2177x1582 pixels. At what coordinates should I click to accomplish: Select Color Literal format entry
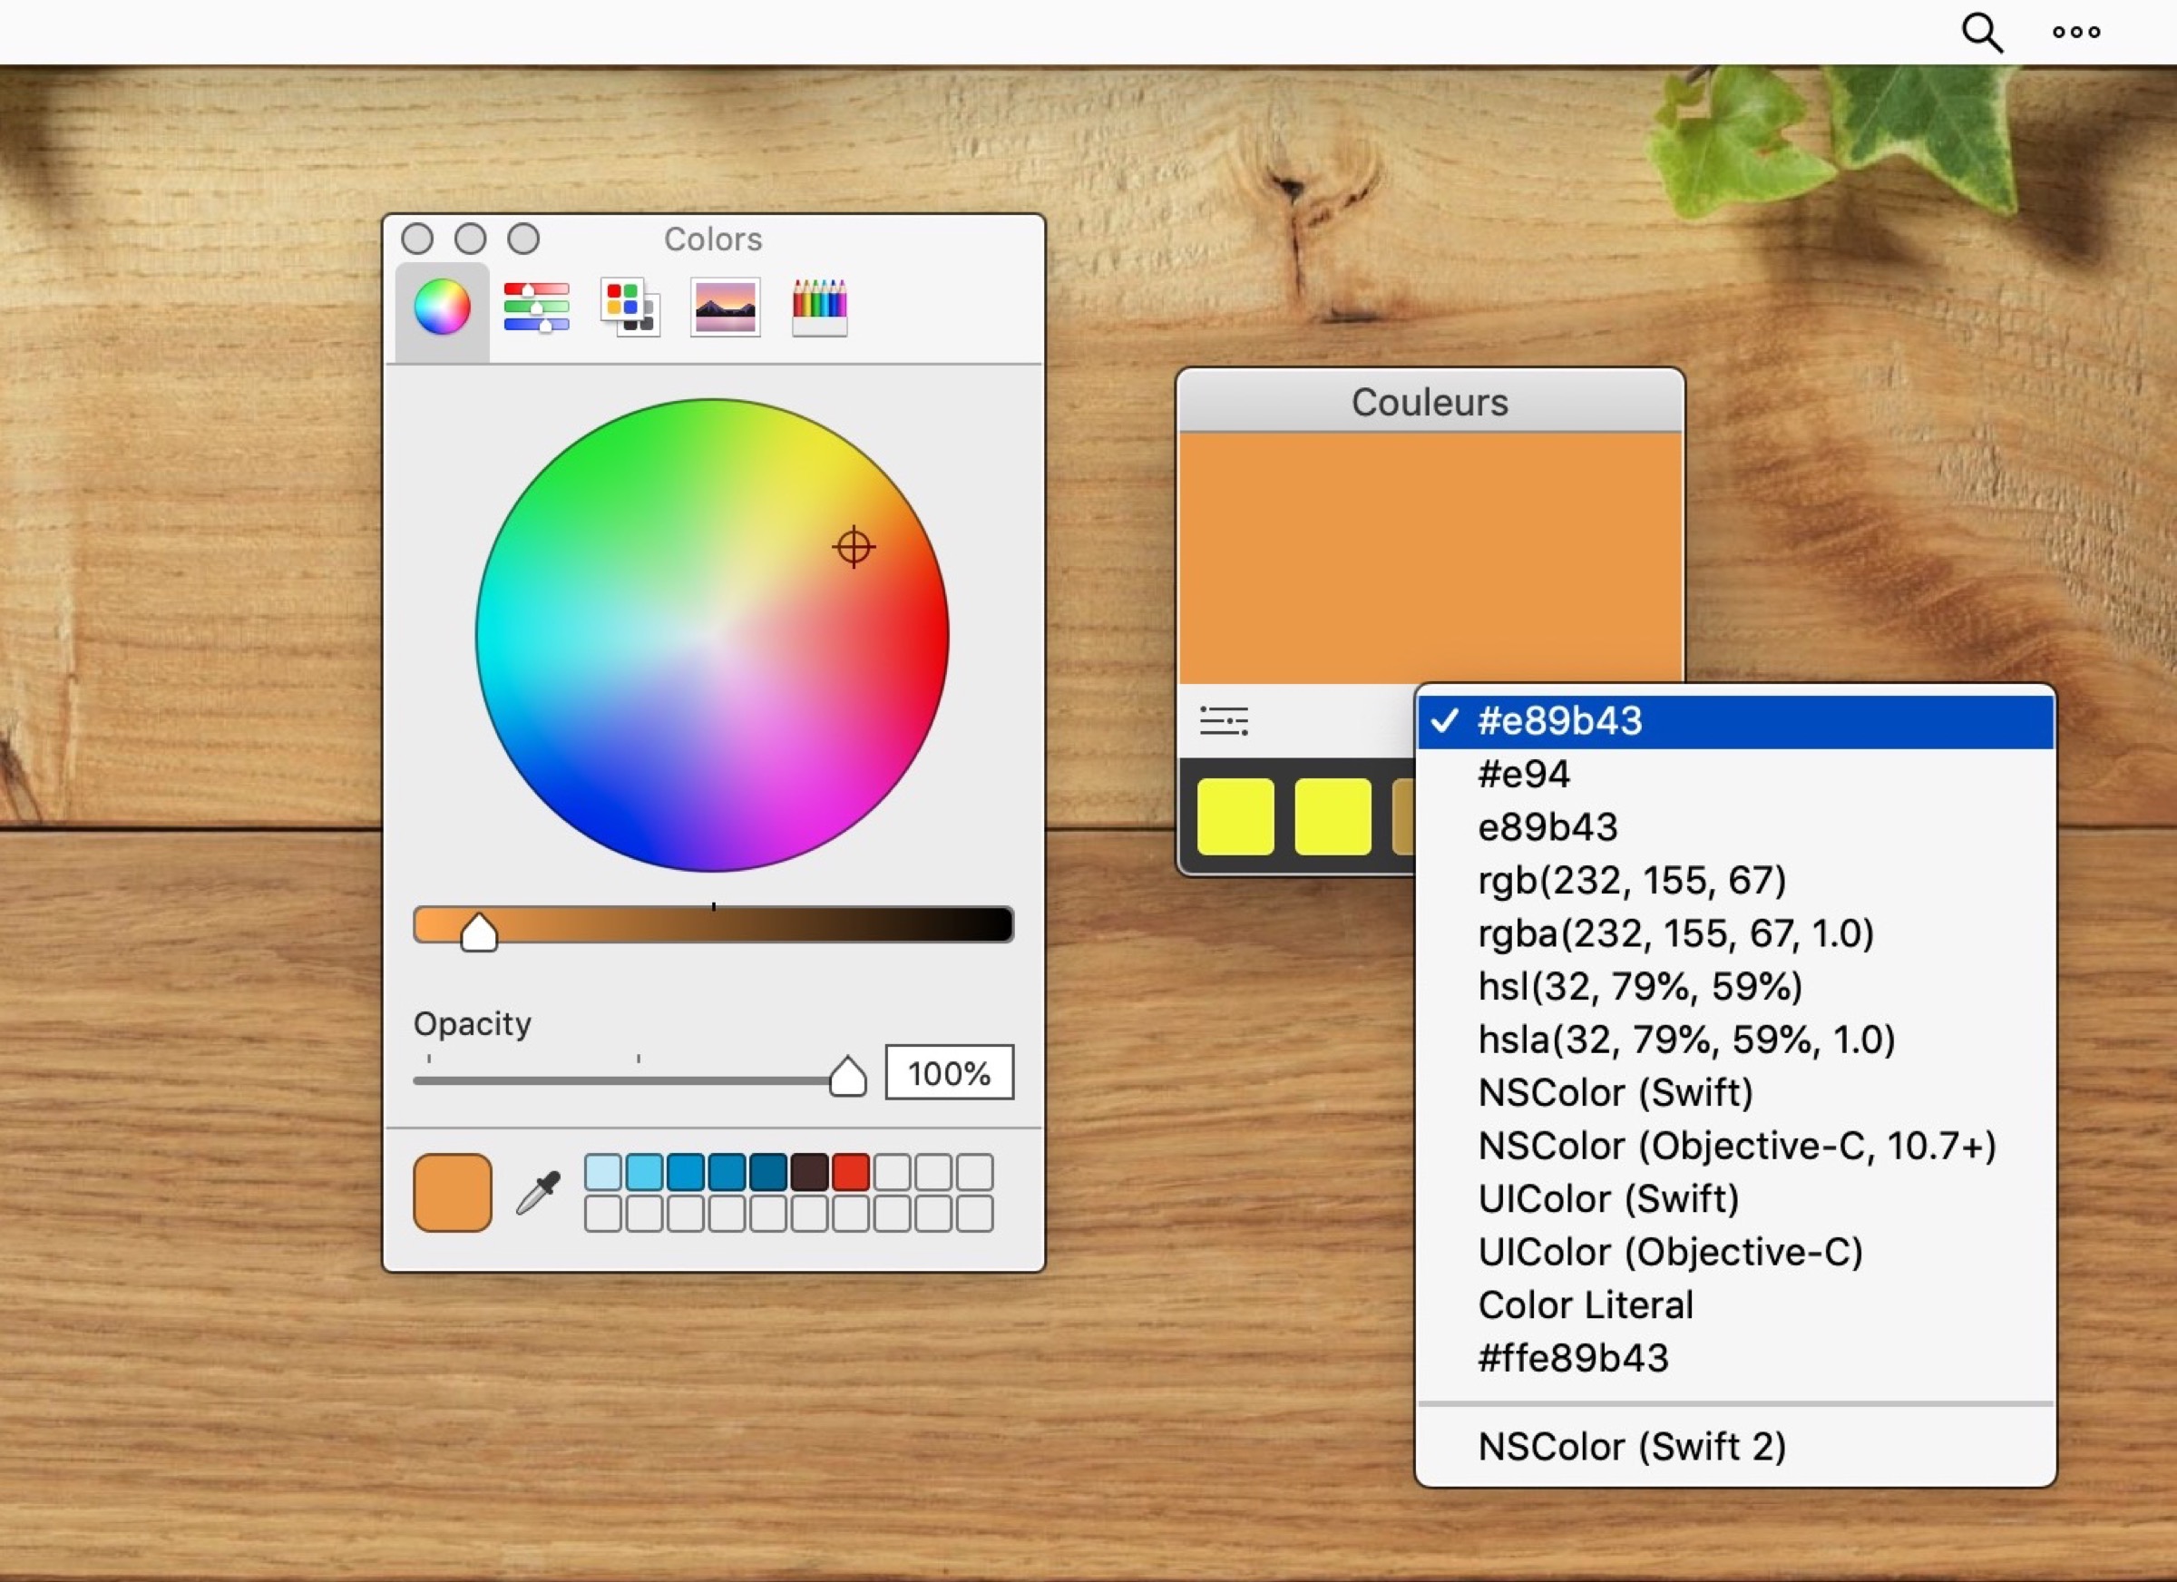(x=1586, y=1305)
